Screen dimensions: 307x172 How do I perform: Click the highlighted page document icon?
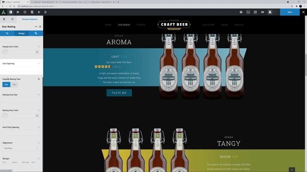coord(270,12)
